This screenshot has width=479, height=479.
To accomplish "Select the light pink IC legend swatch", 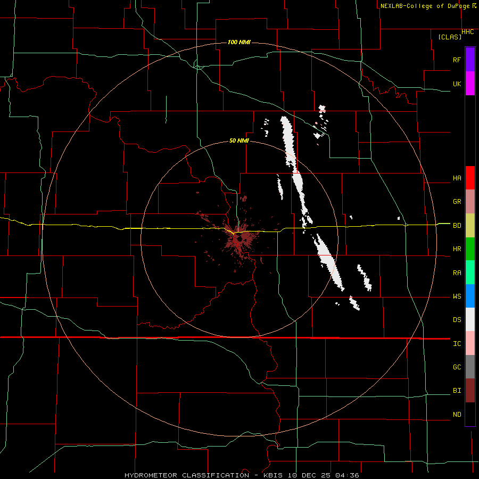I will pyautogui.click(x=470, y=343).
